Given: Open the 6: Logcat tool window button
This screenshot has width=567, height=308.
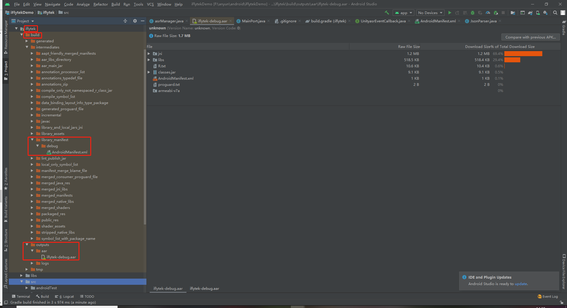Looking at the screenshot, I should 64,296.
